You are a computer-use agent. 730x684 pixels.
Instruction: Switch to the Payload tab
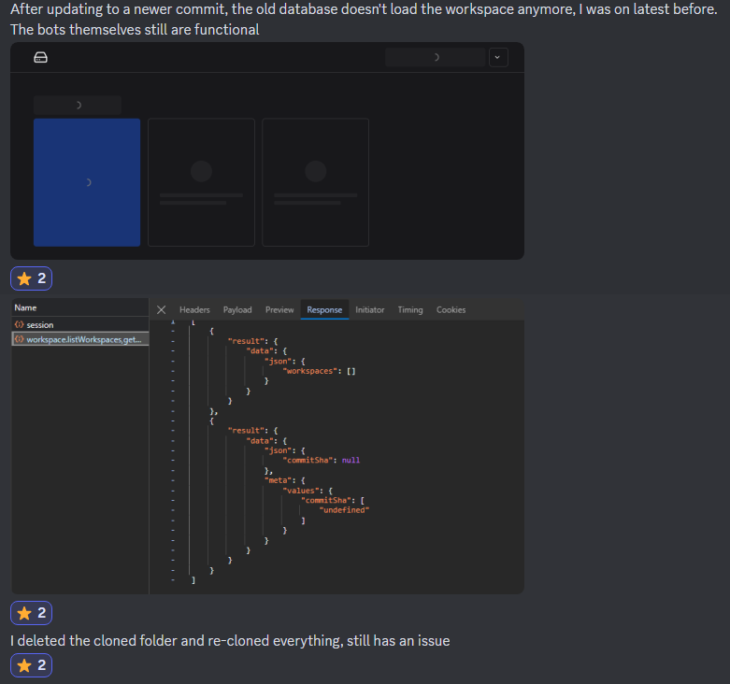[x=237, y=310]
